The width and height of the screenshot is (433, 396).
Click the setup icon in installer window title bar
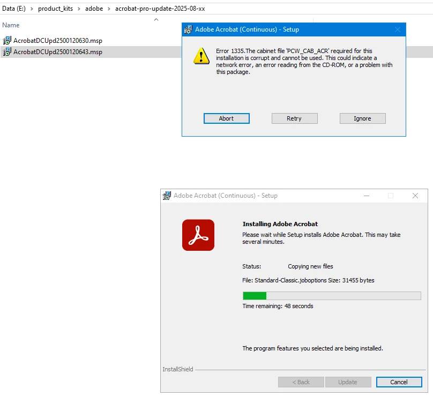[167, 196]
